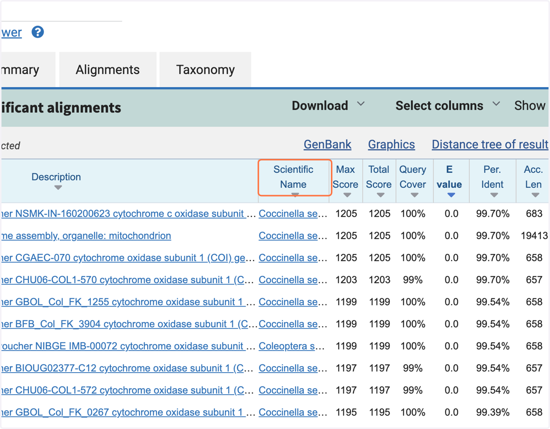
Task: Open the CGAEC-070 cytochrome oxidase result
Action: 129,258
